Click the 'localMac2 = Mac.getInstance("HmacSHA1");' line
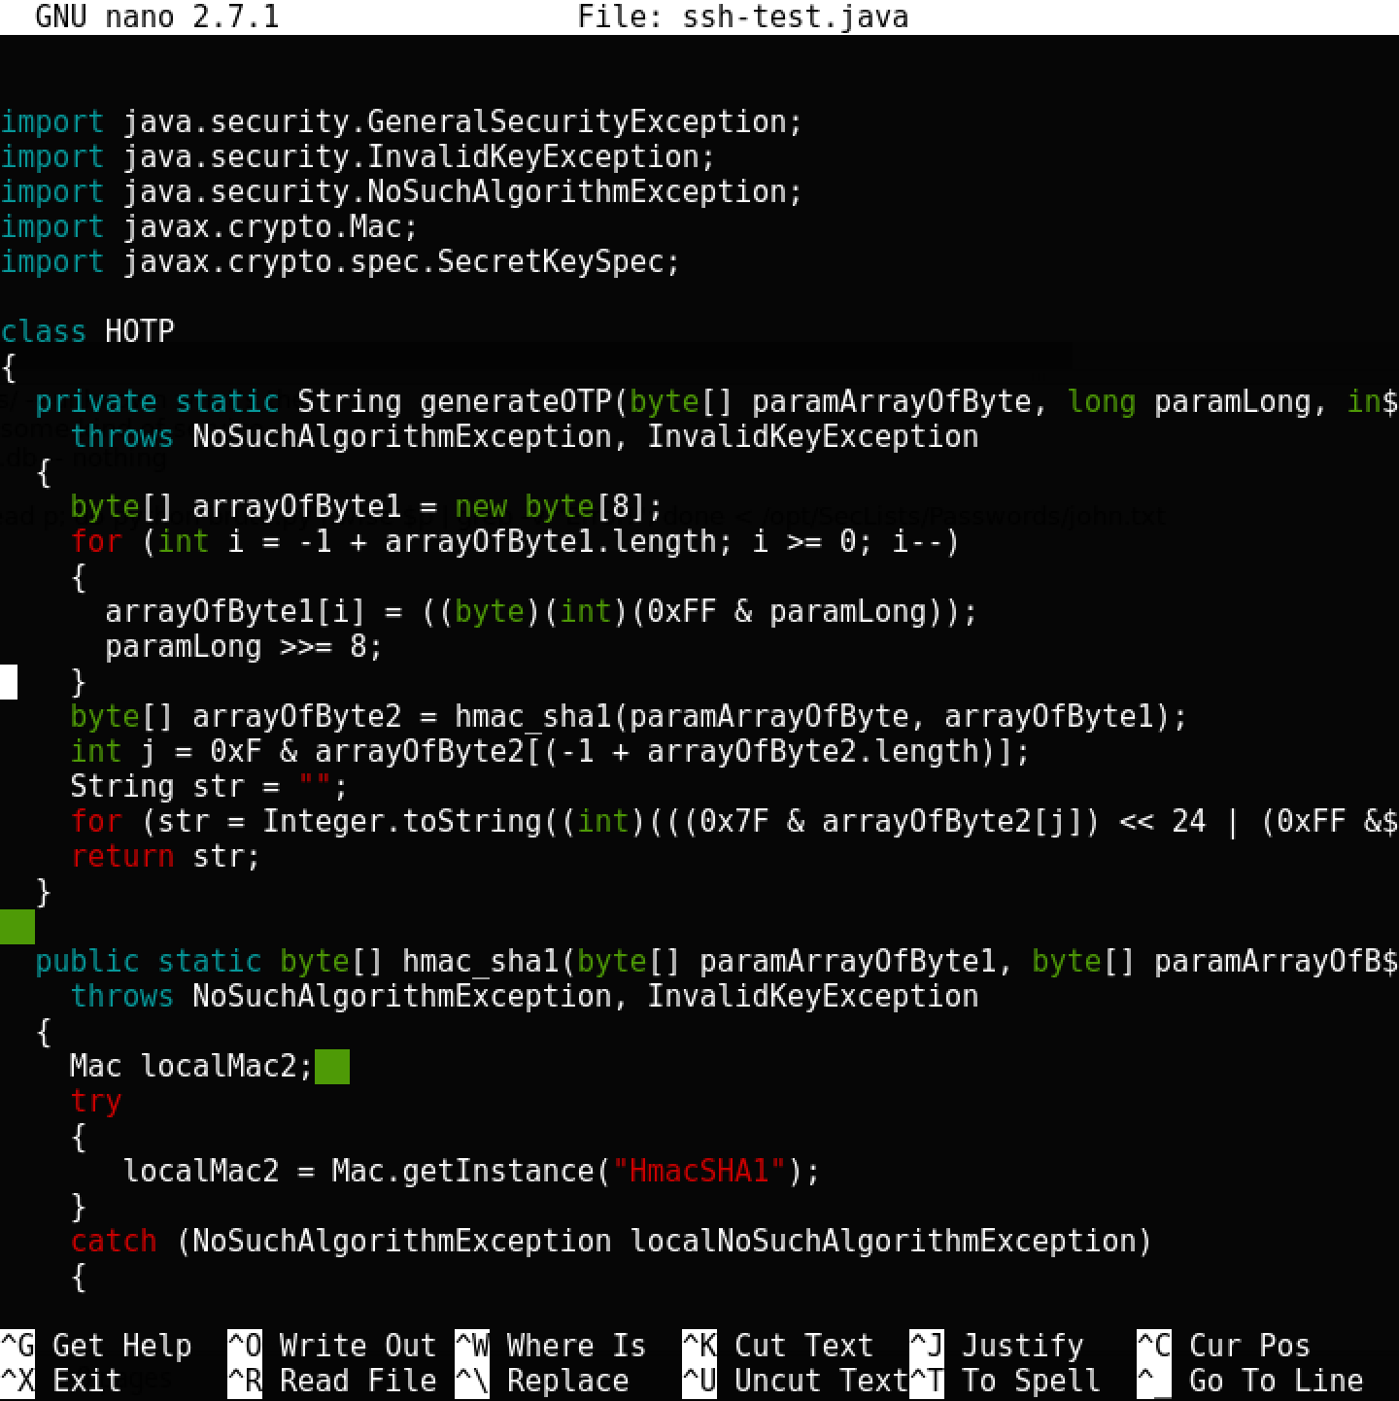The width and height of the screenshot is (1399, 1401). 472,1171
